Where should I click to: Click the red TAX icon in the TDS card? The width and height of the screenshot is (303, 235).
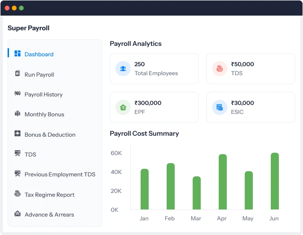click(220, 69)
